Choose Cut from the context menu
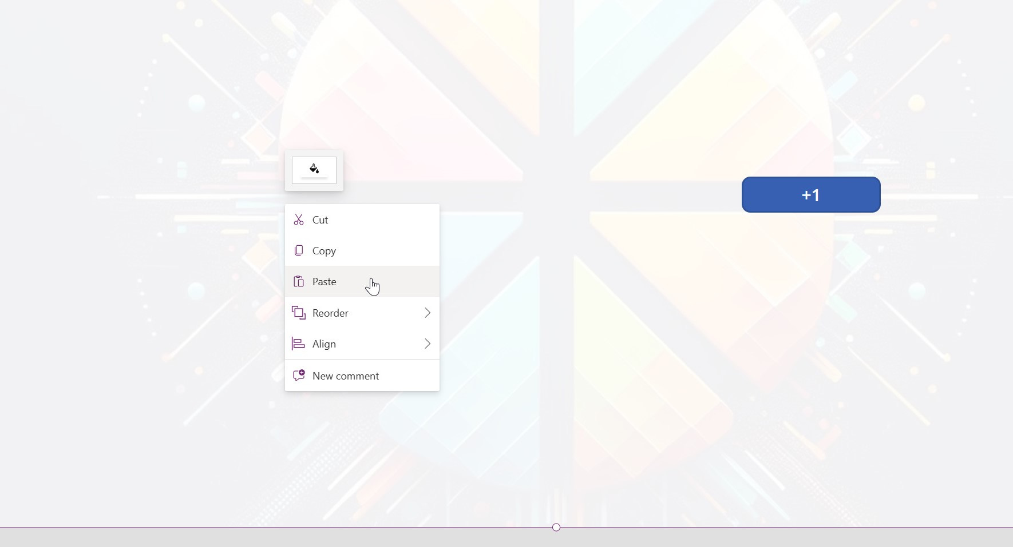Image resolution: width=1013 pixels, height=547 pixels. (362, 219)
